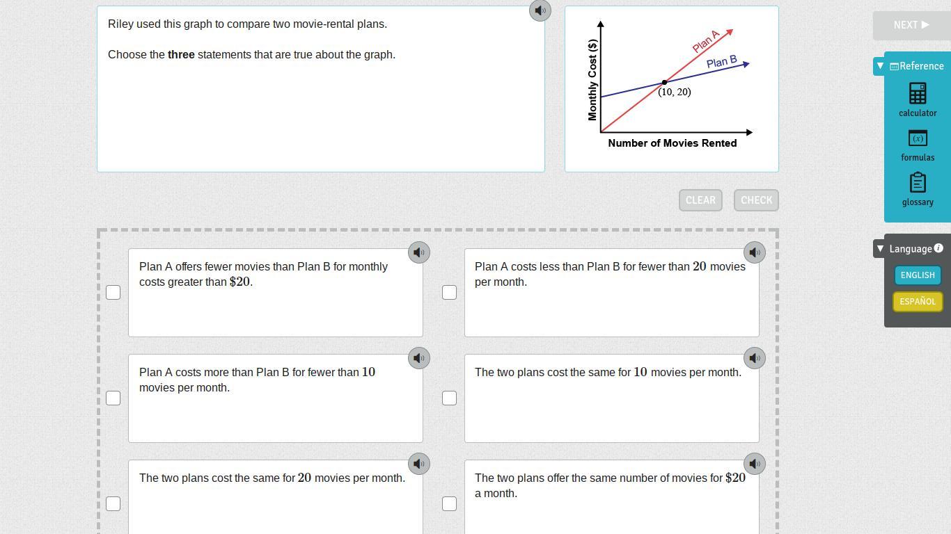Check 'Plan A offers fewer movies than Plan B'
Screen dimensions: 951x534
point(113,292)
